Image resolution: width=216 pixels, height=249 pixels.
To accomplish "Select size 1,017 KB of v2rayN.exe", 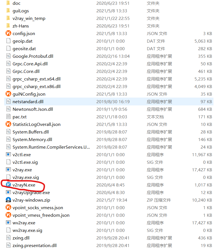I will [203, 185].
